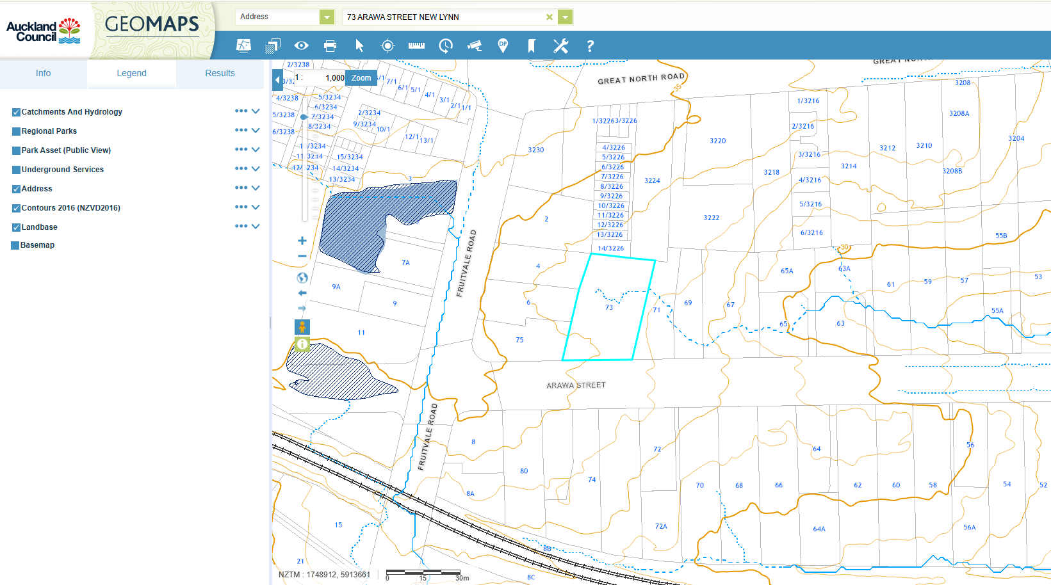The height and width of the screenshot is (585, 1051).
Task: Open the bookmark tool
Action: pos(531,45)
